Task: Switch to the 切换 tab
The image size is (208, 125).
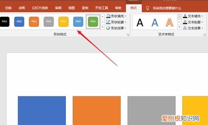Action: pos(8,8)
